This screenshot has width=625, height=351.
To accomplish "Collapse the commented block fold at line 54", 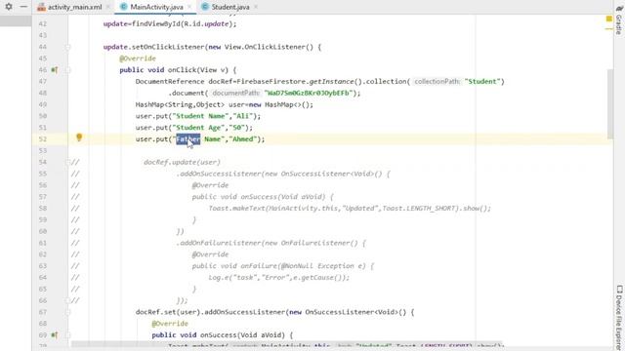I will pyautogui.click(x=67, y=162).
